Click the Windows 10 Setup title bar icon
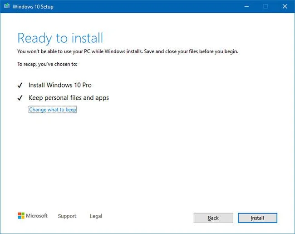 (7, 6)
